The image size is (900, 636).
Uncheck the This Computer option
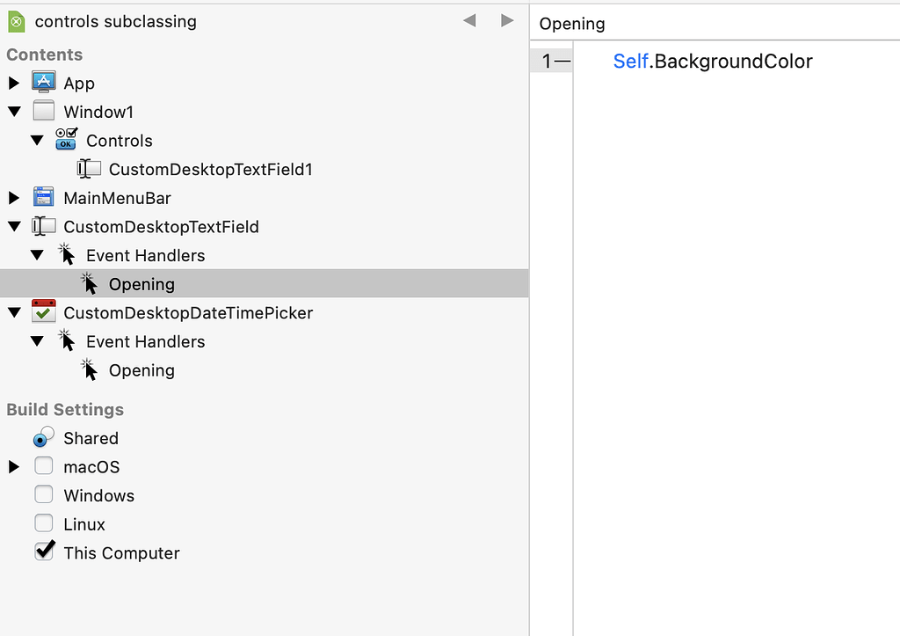[x=44, y=552]
